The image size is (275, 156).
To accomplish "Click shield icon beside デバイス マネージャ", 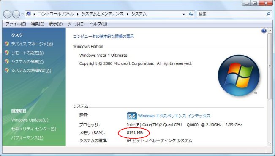I will [x=7, y=44].
